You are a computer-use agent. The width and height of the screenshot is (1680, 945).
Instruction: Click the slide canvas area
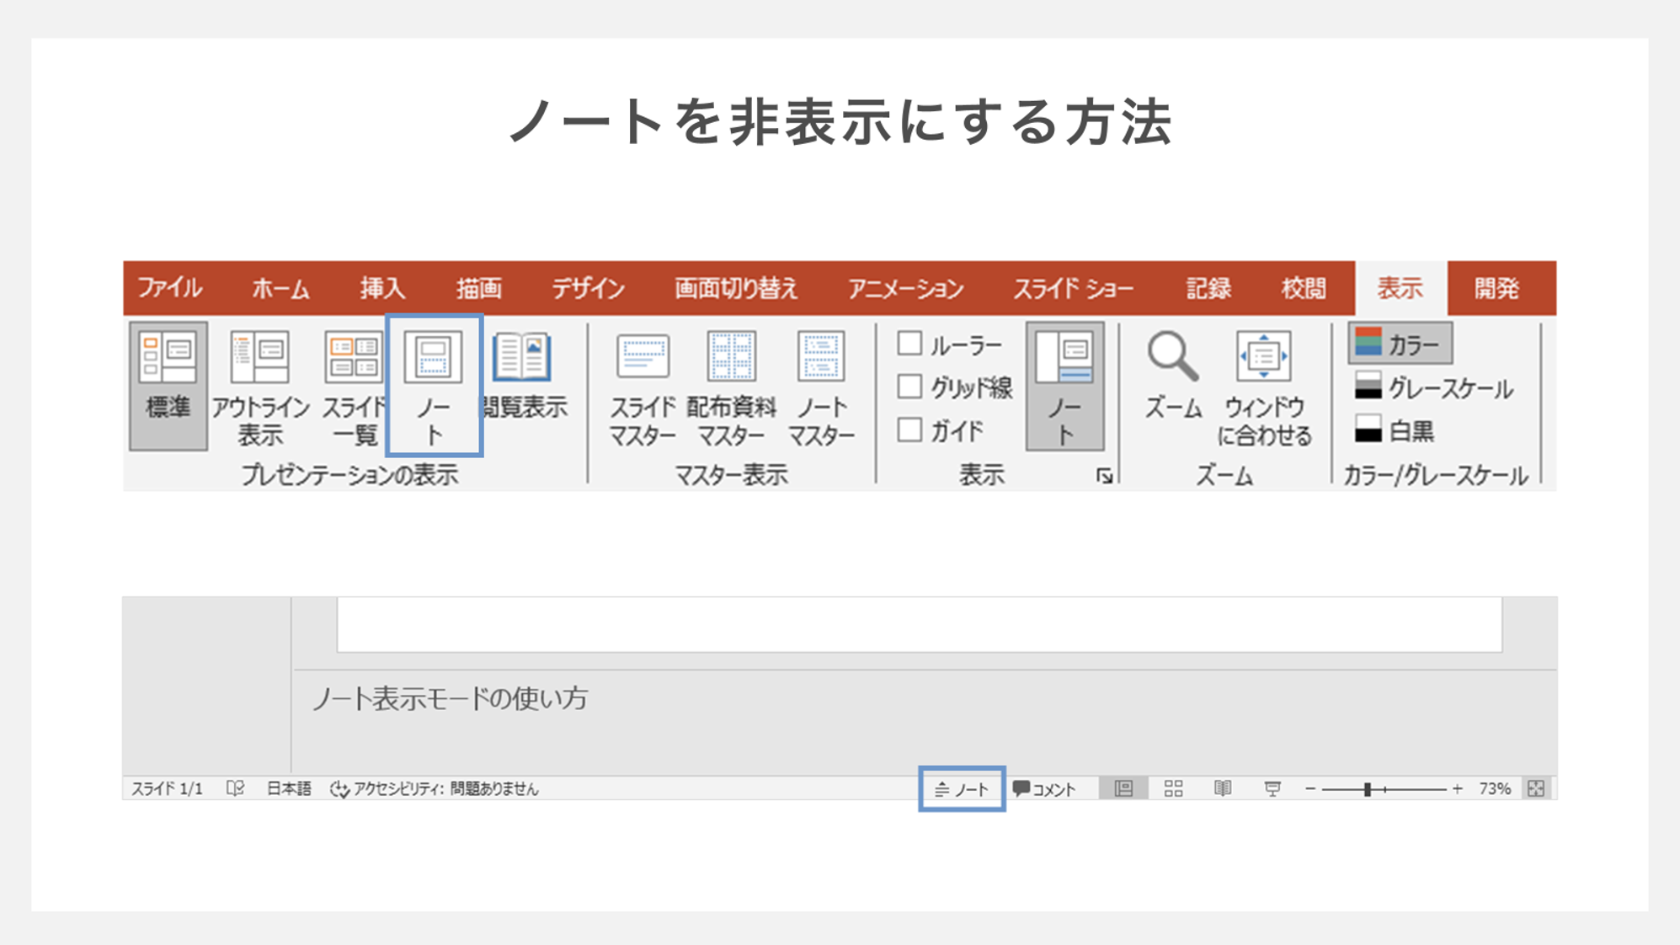[x=920, y=624]
